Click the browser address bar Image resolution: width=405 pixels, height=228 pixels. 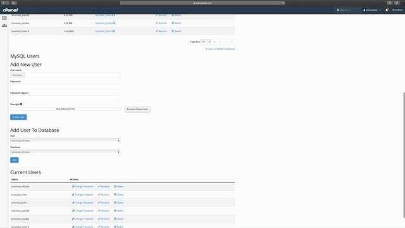pos(202,3)
